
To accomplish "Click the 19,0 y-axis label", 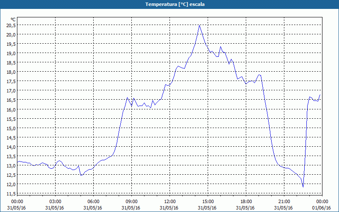I will point(11,53).
